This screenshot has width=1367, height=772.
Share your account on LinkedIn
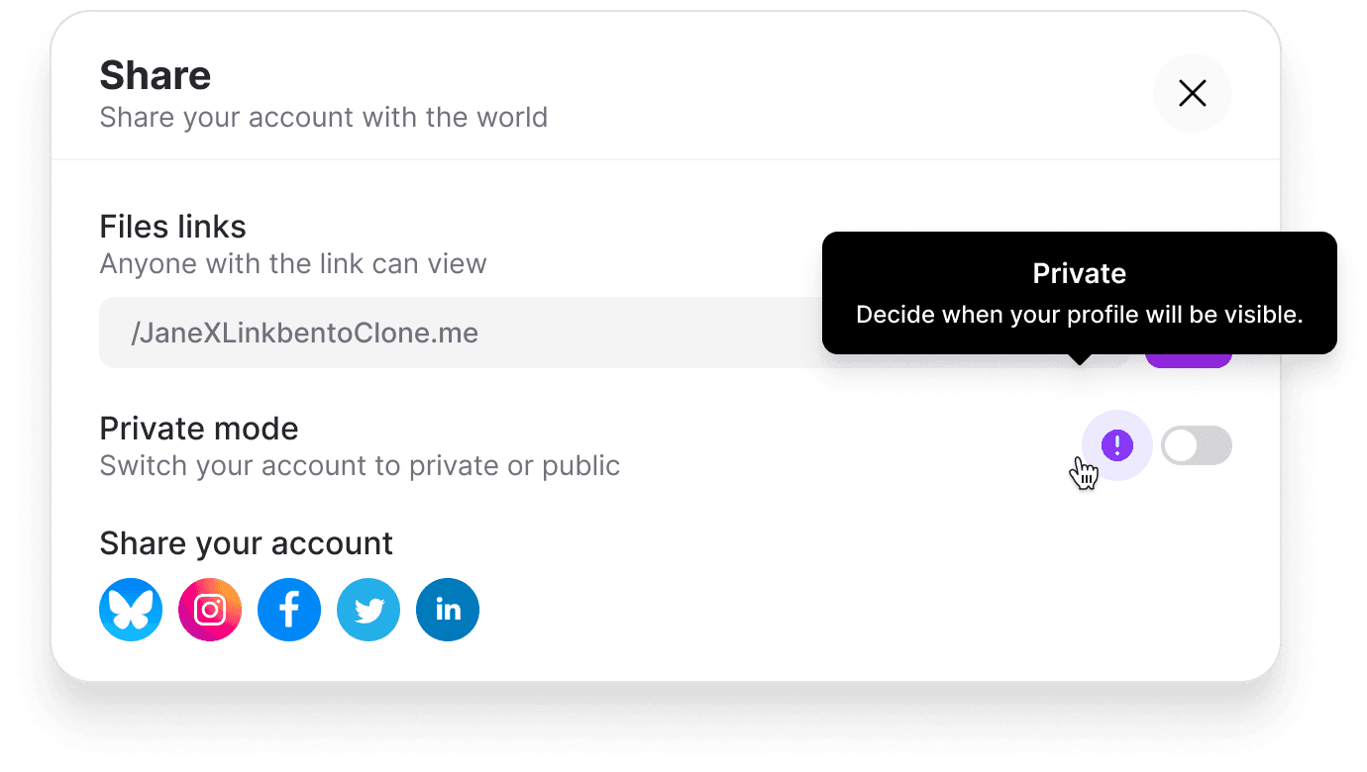pos(447,610)
